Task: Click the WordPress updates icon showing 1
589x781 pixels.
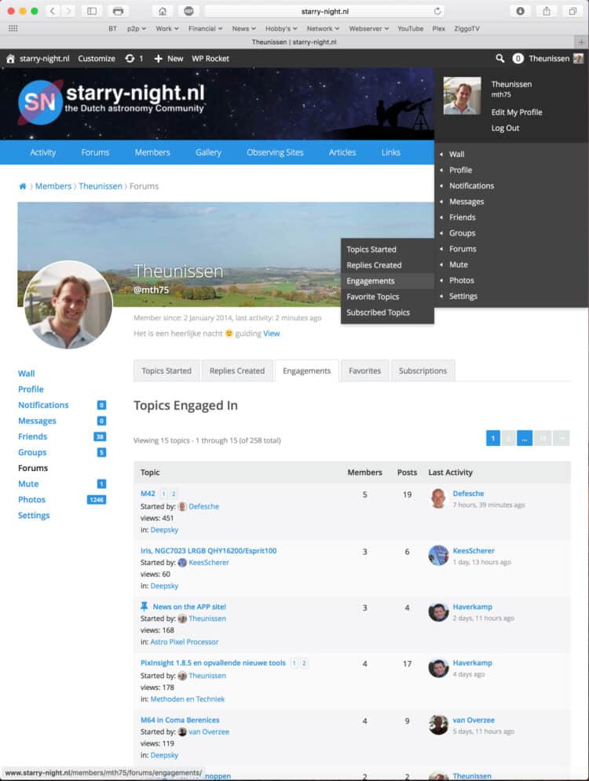Action: pyautogui.click(x=134, y=58)
